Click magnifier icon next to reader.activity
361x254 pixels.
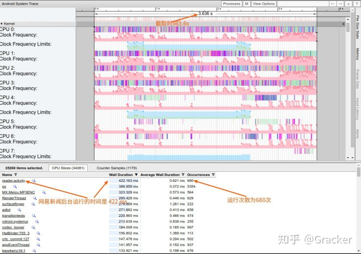click(x=34, y=181)
